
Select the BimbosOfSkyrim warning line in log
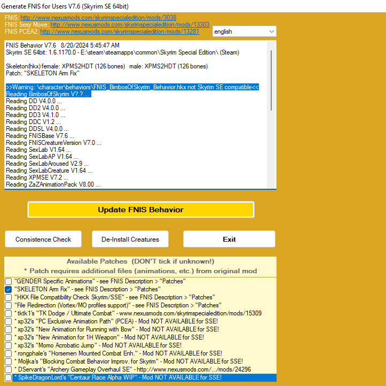pyautogui.click(x=132, y=87)
